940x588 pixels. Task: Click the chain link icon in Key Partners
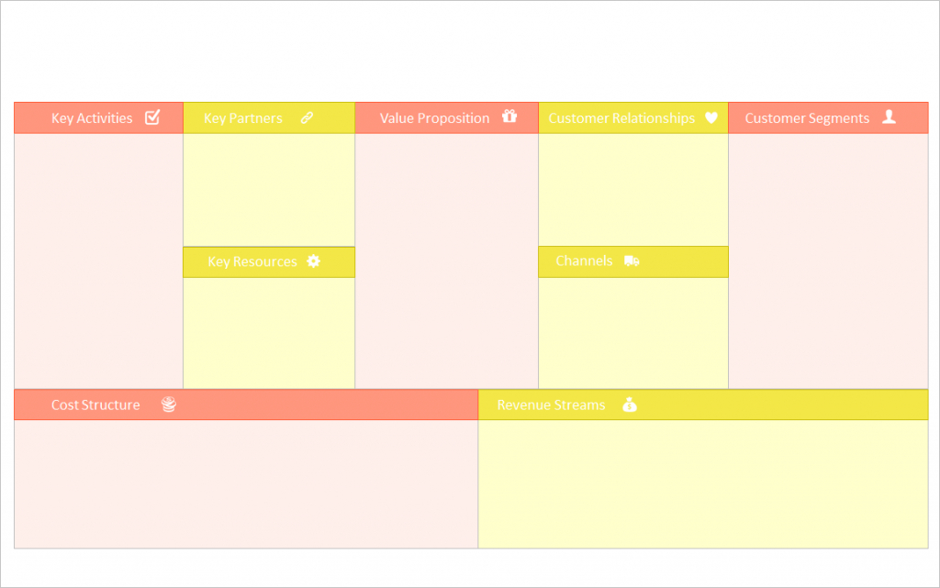coord(307,117)
